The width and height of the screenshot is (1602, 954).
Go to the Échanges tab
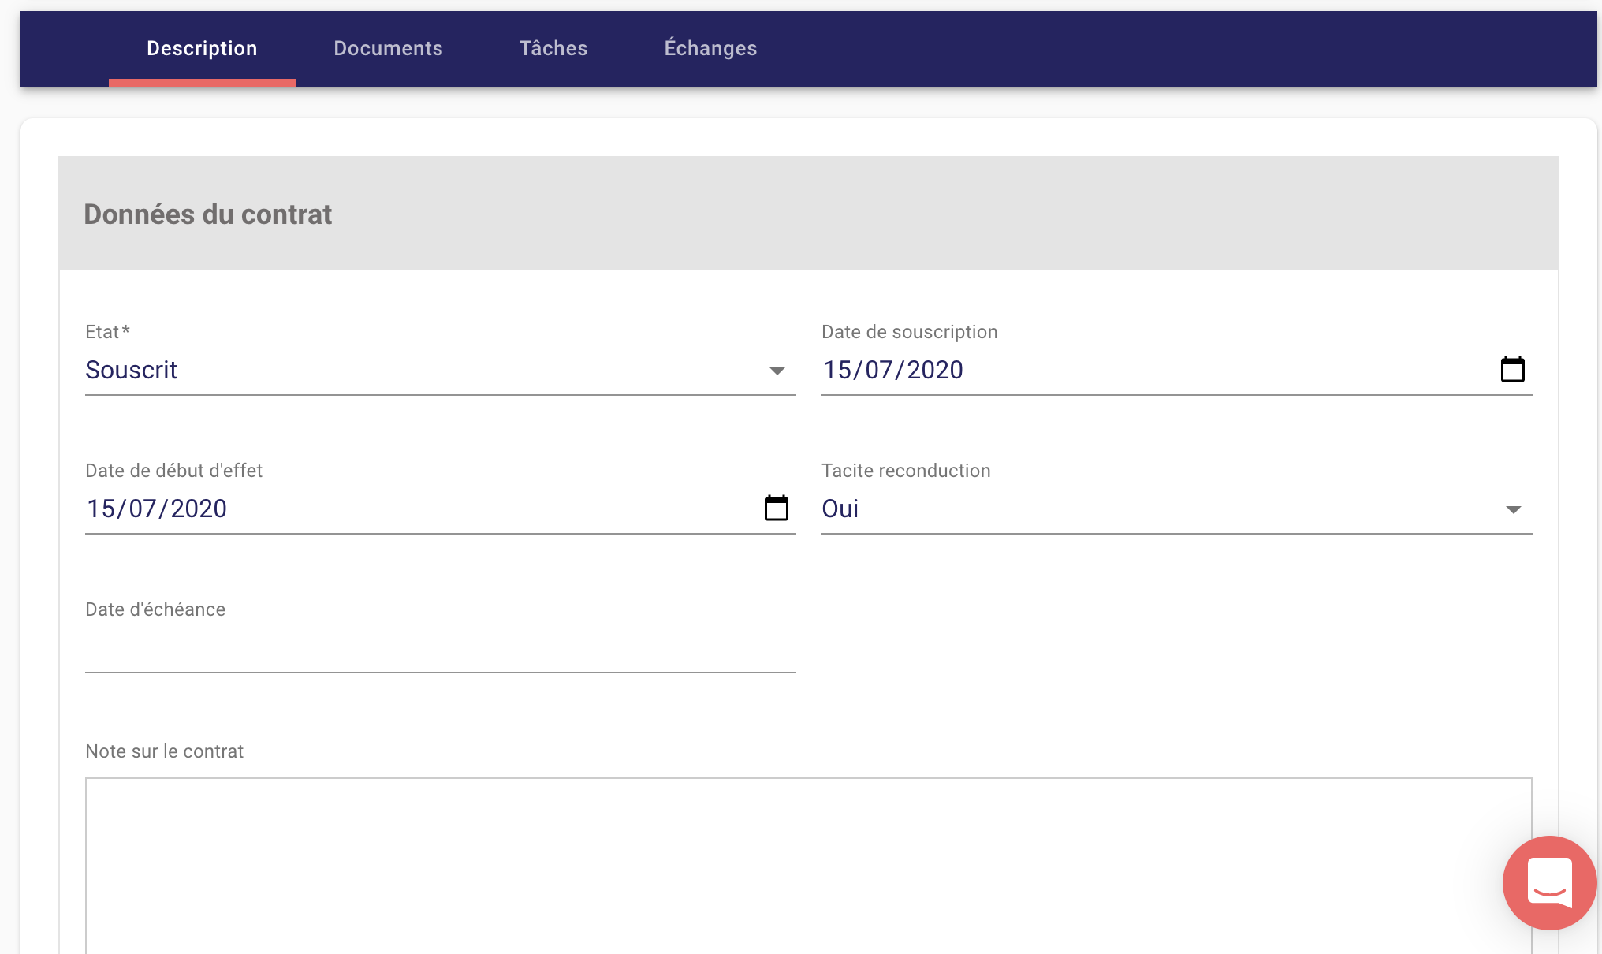click(710, 48)
